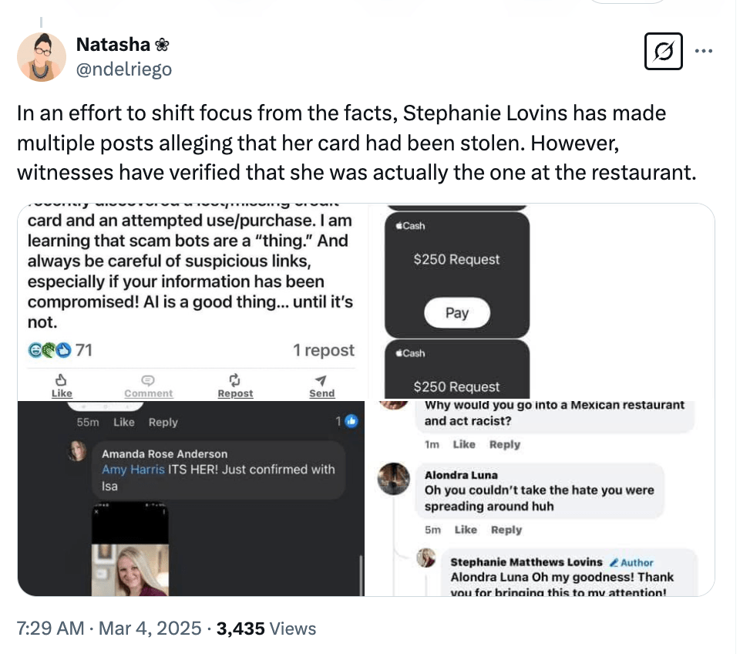Click the blue thumbs-up reaction badge
The width and height of the screenshot is (740, 654).
click(351, 422)
